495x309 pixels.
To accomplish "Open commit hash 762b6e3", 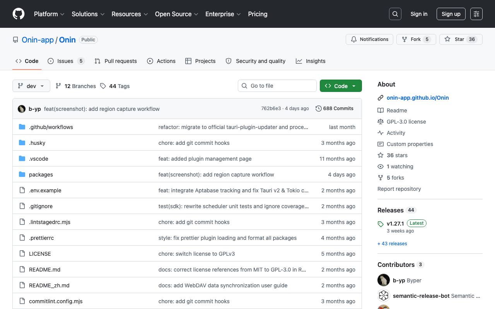I will coord(271,109).
